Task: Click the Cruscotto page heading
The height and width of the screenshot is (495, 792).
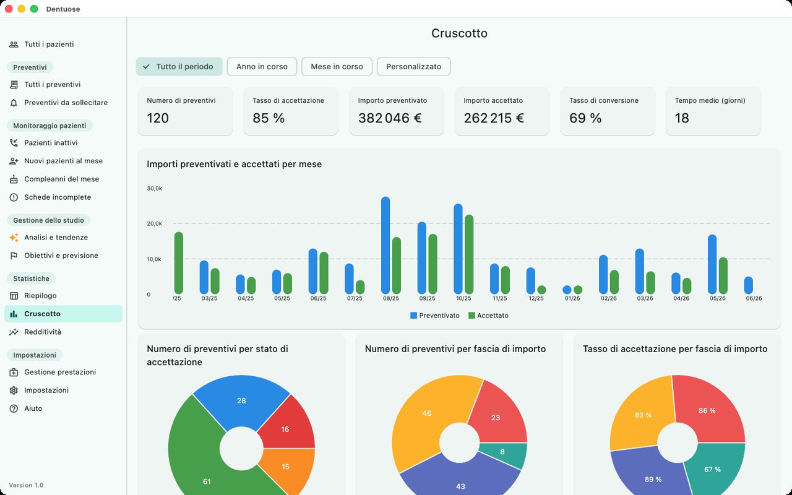Action: pyautogui.click(x=459, y=33)
